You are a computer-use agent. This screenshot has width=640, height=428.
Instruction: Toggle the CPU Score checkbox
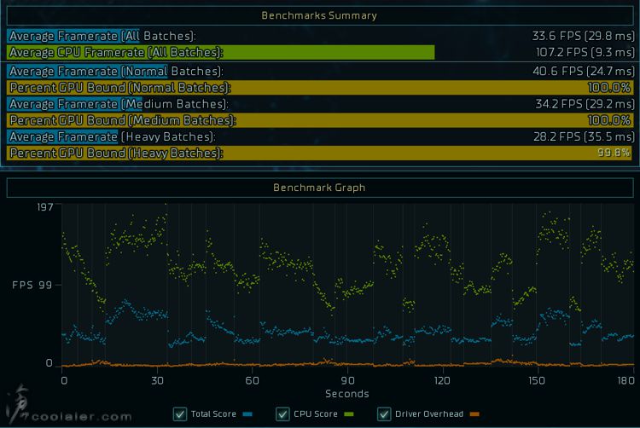282,414
